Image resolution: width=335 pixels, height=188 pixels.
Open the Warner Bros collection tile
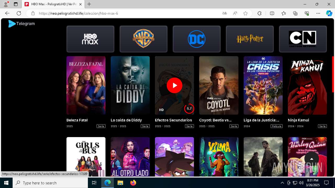(x=143, y=39)
